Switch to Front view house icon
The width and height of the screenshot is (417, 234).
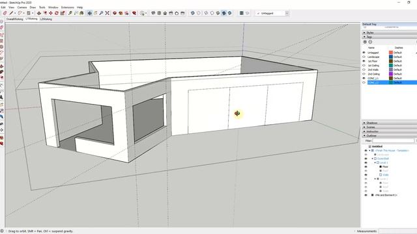[x=165, y=13]
